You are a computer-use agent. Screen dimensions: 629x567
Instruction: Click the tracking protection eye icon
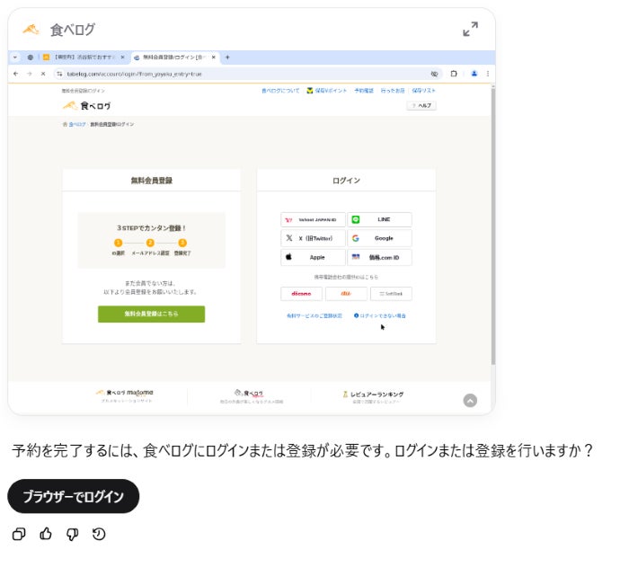click(434, 74)
